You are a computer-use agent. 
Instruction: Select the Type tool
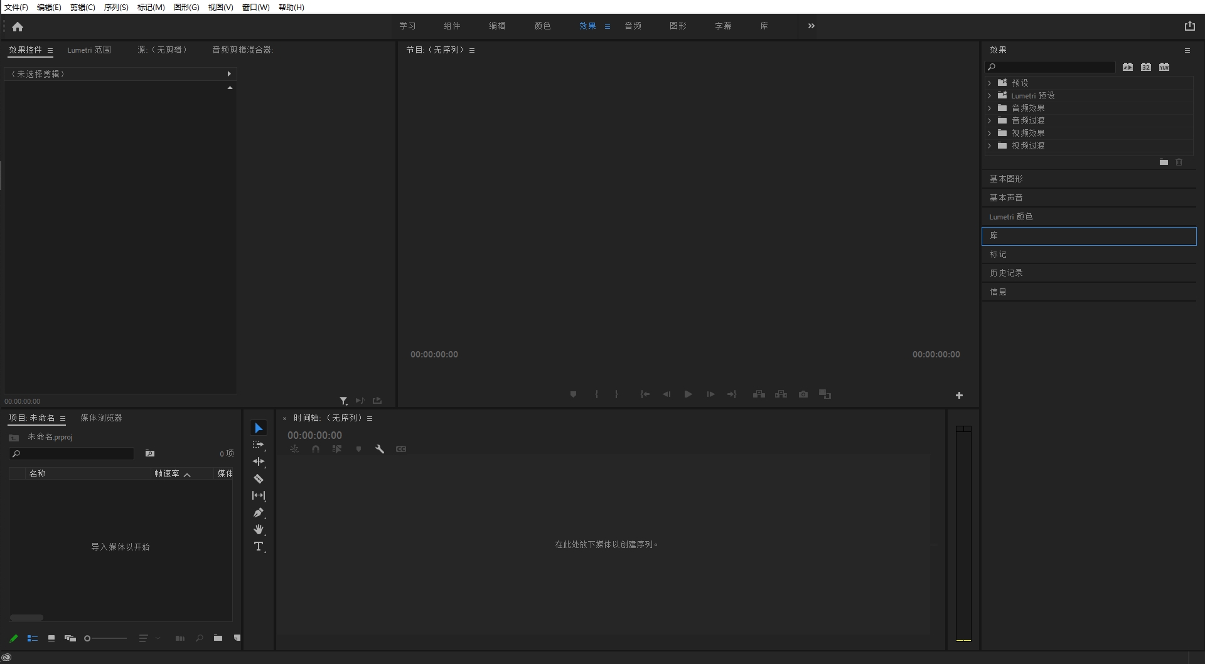[258, 546]
